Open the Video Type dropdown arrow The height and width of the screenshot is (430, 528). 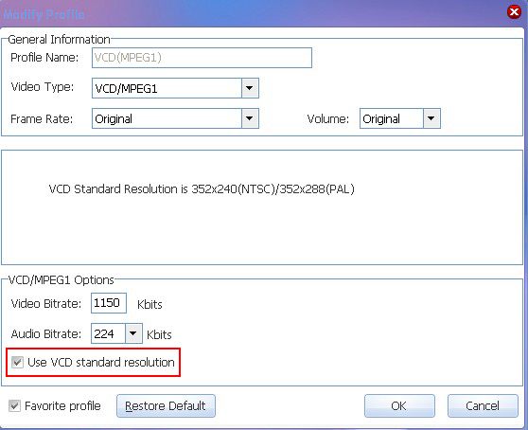[x=250, y=88]
